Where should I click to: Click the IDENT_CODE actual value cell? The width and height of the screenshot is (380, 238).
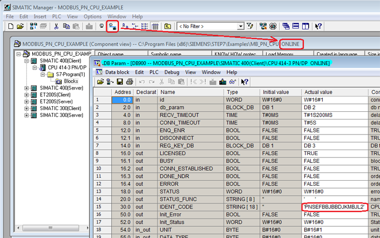[334, 207]
